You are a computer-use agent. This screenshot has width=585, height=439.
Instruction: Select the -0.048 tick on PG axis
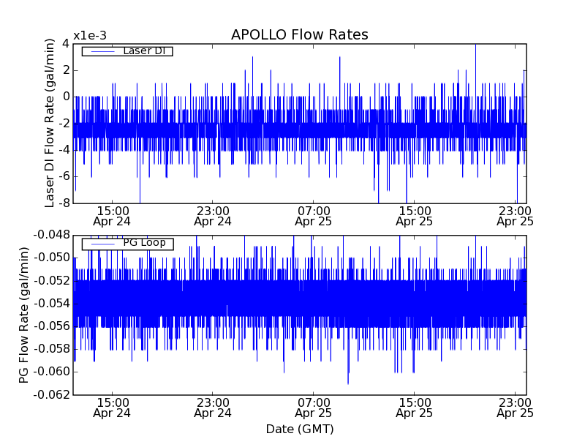point(52,235)
